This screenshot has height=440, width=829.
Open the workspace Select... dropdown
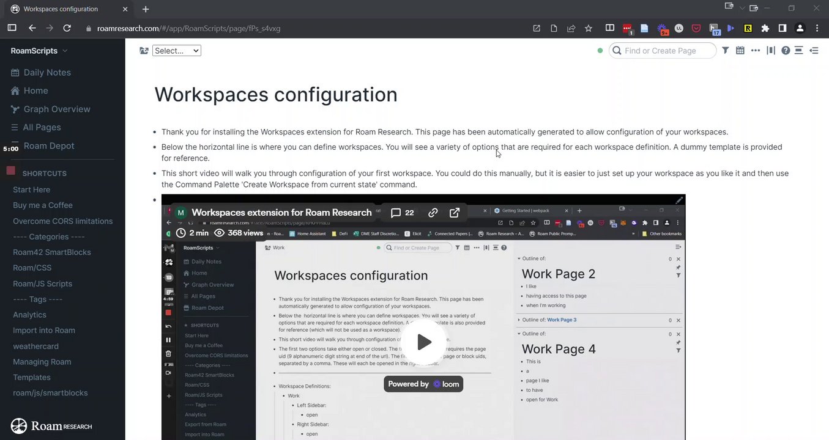[x=176, y=51]
